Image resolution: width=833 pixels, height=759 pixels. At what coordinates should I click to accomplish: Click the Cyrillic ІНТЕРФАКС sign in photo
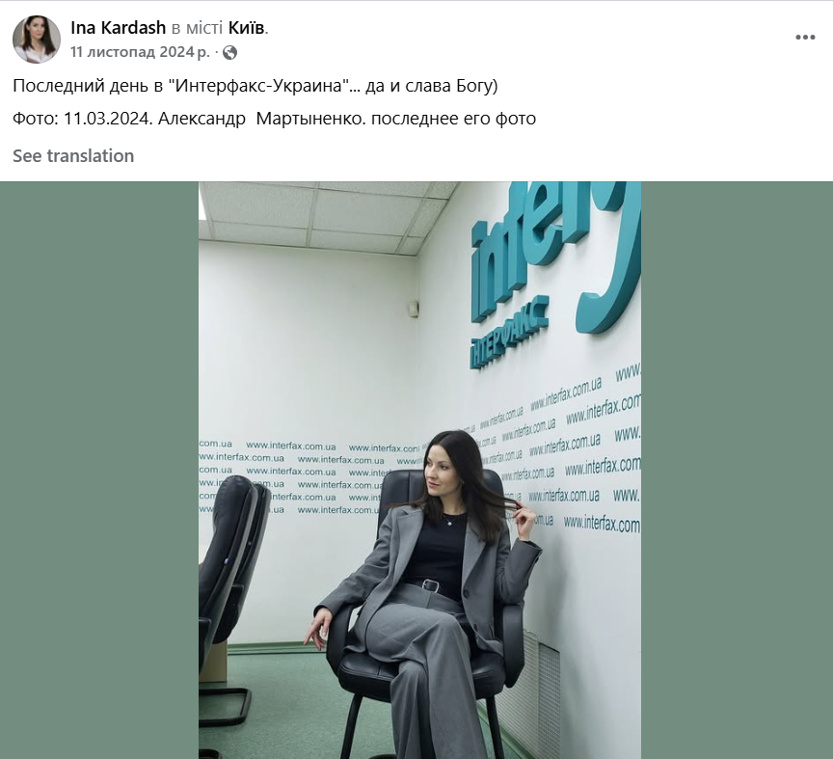508,334
